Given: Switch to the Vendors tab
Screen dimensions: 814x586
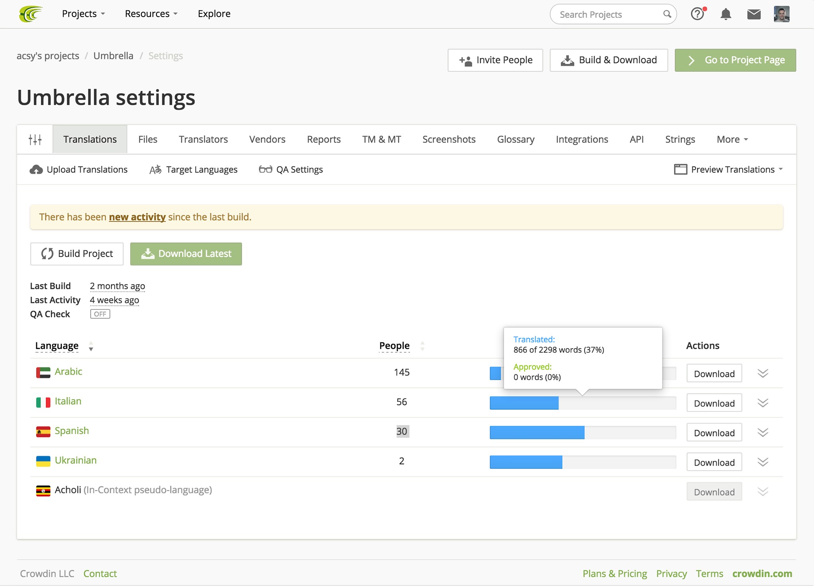Looking at the screenshot, I should click(267, 139).
